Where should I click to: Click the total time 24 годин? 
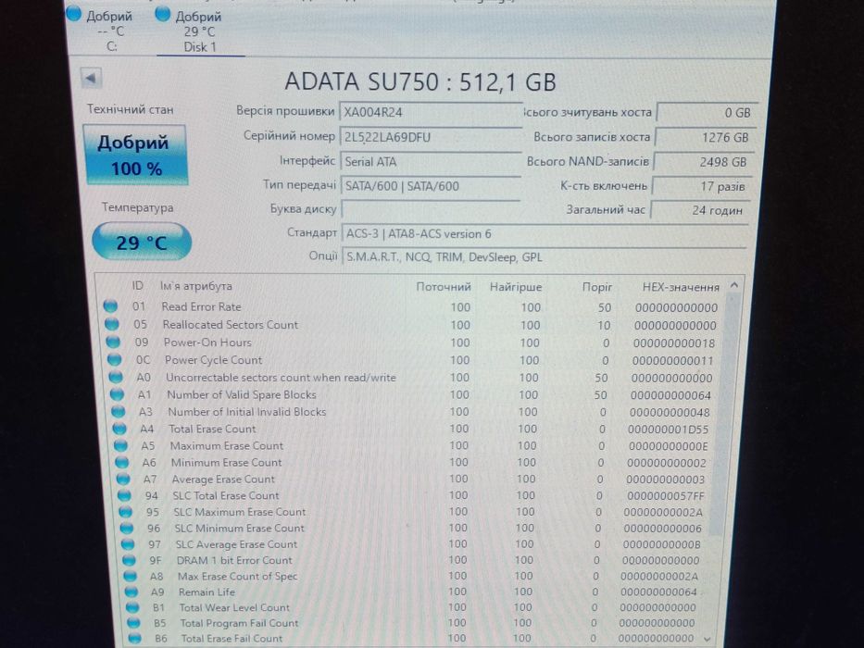(x=699, y=210)
